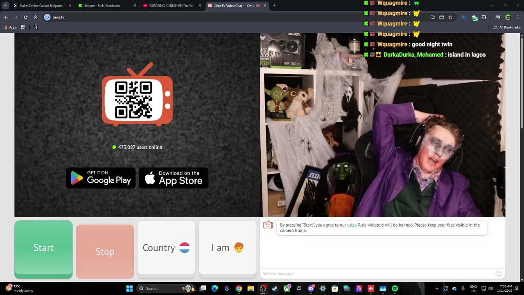Click the OmeTV QR code television logo
524x295 pixels.
137,95
